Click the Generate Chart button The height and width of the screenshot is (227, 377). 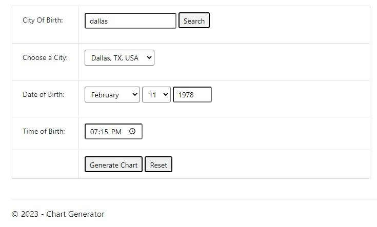[113, 164]
